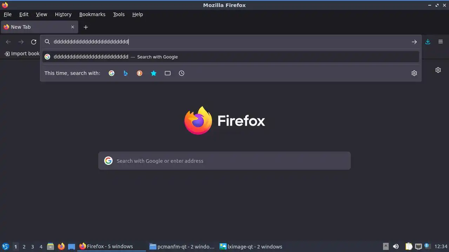Open the LXQt start menu icon
This screenshot has height=252, width=449.
(x=5, y=246)
